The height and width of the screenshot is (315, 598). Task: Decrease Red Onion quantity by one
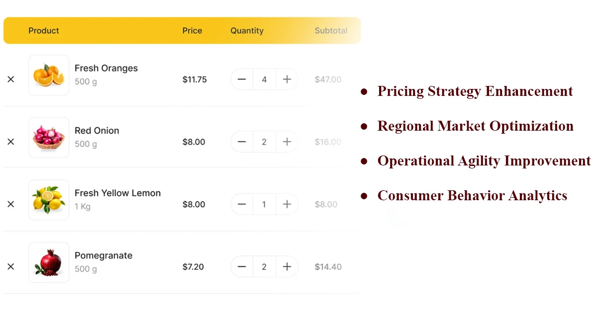242,142
